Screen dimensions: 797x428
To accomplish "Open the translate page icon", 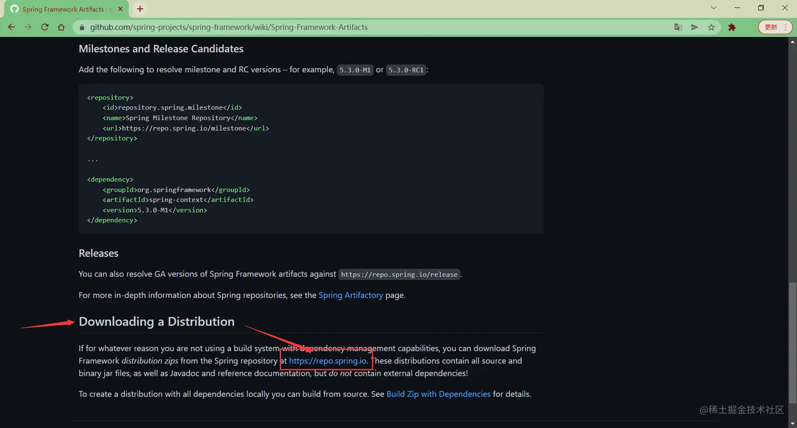I will (678, 27).
